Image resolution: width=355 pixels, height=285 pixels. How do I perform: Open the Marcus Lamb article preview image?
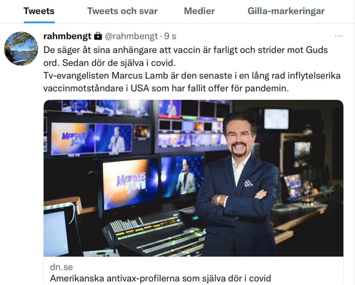[193, 178]
